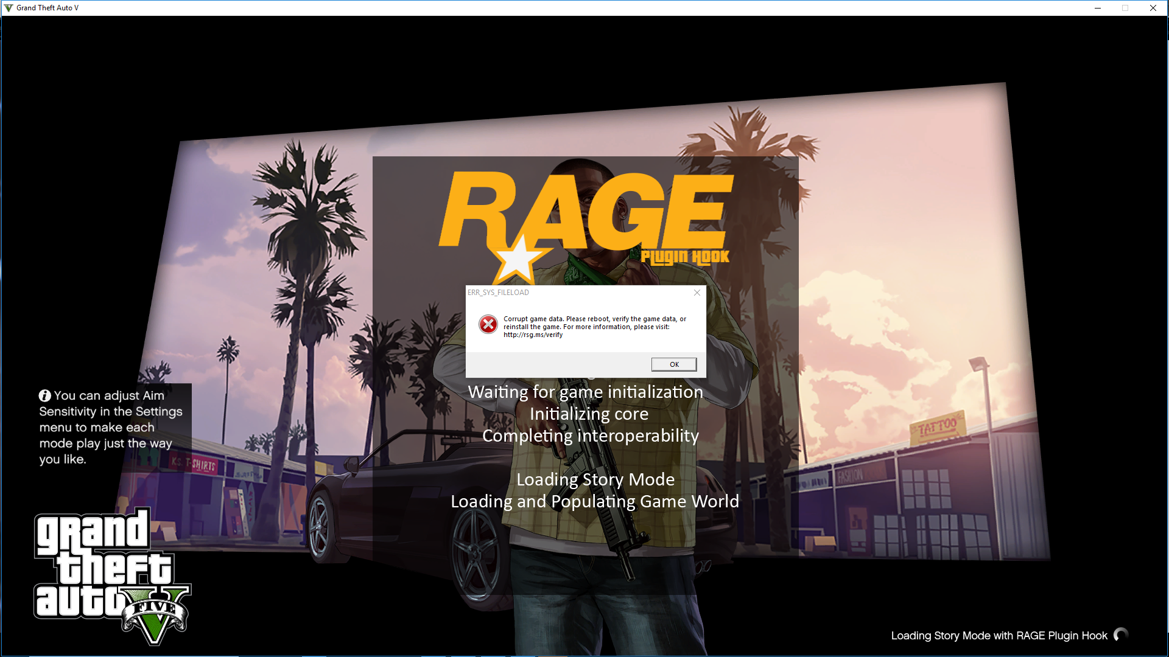Viewport: 1169px width, 657px height.
Task: Click the 'Waiting for game initialization' status line
Action: (x=585, y=392)
